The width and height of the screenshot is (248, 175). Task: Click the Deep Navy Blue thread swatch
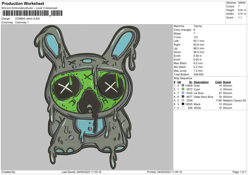[183, 97]
